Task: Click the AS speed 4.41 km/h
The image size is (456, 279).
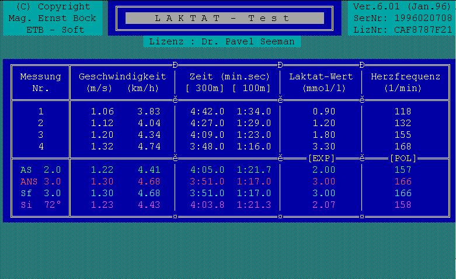Action: [149, 170]
